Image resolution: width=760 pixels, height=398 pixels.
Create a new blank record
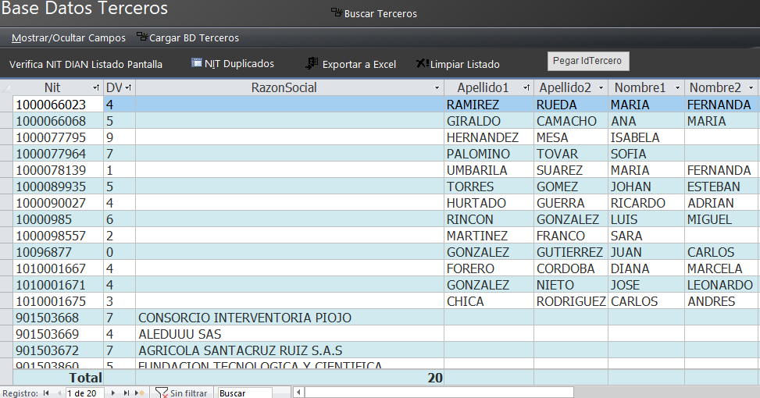click(x=140, y=393)
